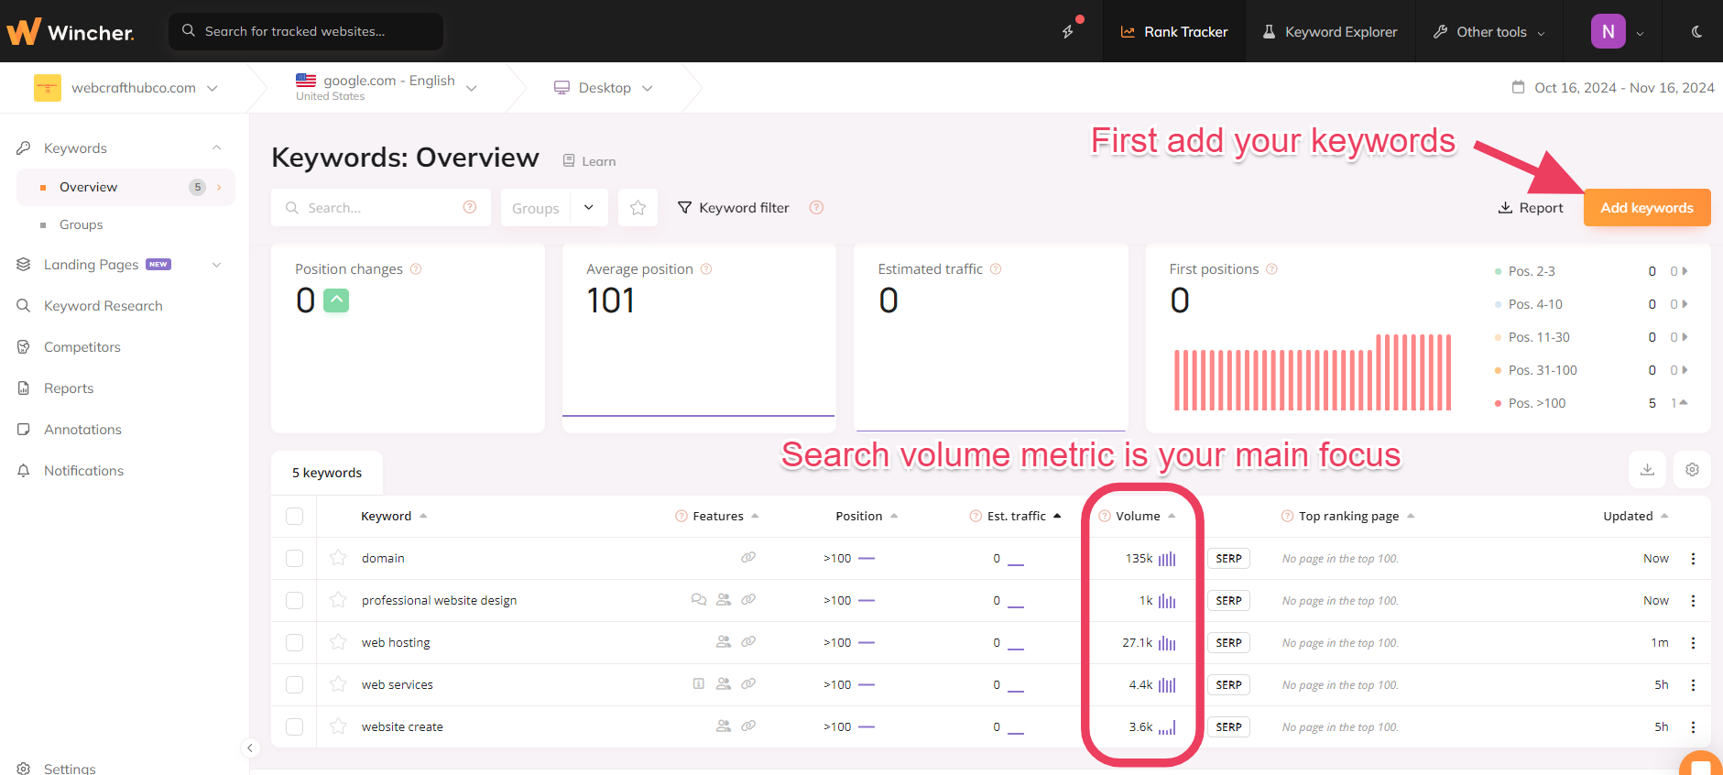Sort table by Keyword column
This screenshot has height=775, width=1723.
pyautogui.click(x=394, y=516)
